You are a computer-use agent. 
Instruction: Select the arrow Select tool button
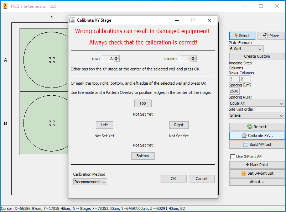click(242, 36)
